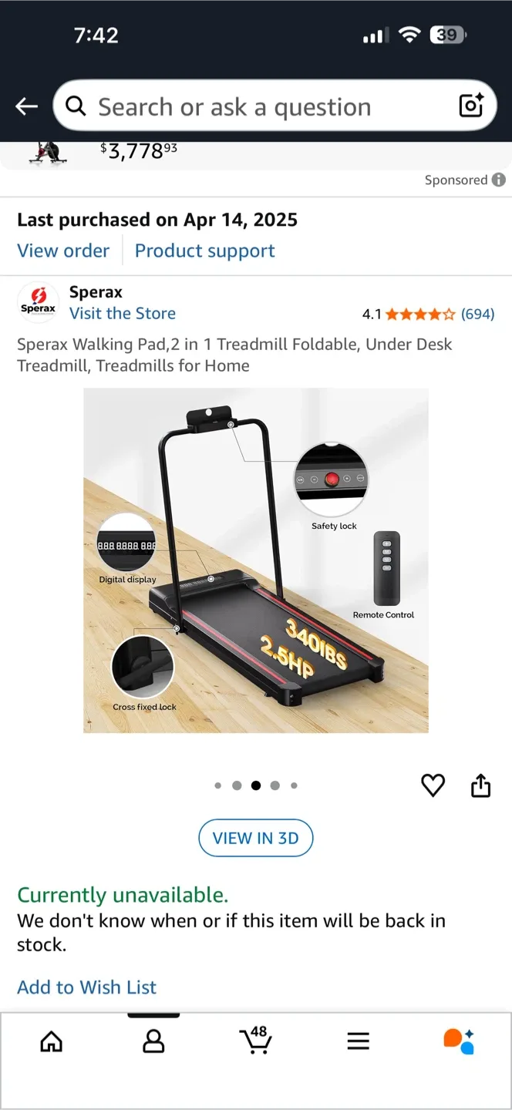The image size is (512, 1110).
Task: Open account profile icon
Action: click(x=154, y=1041)
